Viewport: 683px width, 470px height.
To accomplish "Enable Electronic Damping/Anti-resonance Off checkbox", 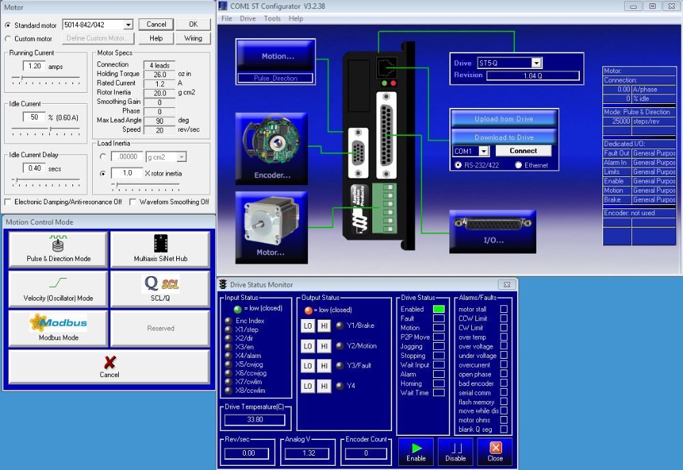I will click(8, 202).
